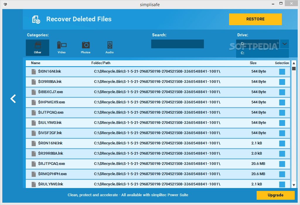
Task: Toggle selection box for $IHPMGX9.exe
Action: click(x=282, y=102)
